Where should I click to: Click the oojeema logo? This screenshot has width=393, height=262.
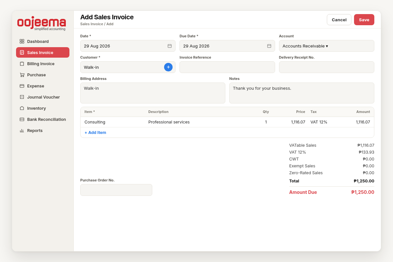[x=42, y=24]
